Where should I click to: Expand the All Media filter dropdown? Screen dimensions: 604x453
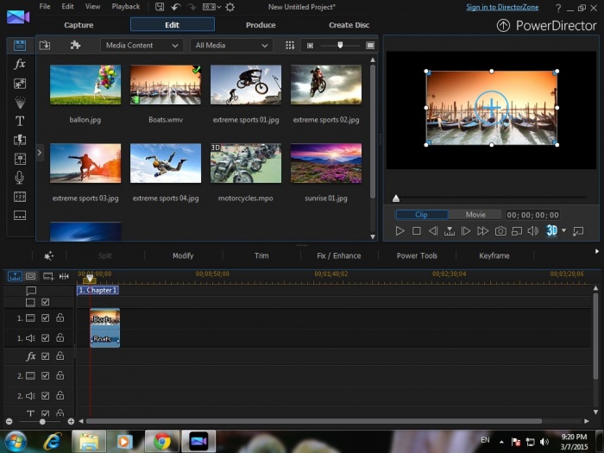[232, 45]
